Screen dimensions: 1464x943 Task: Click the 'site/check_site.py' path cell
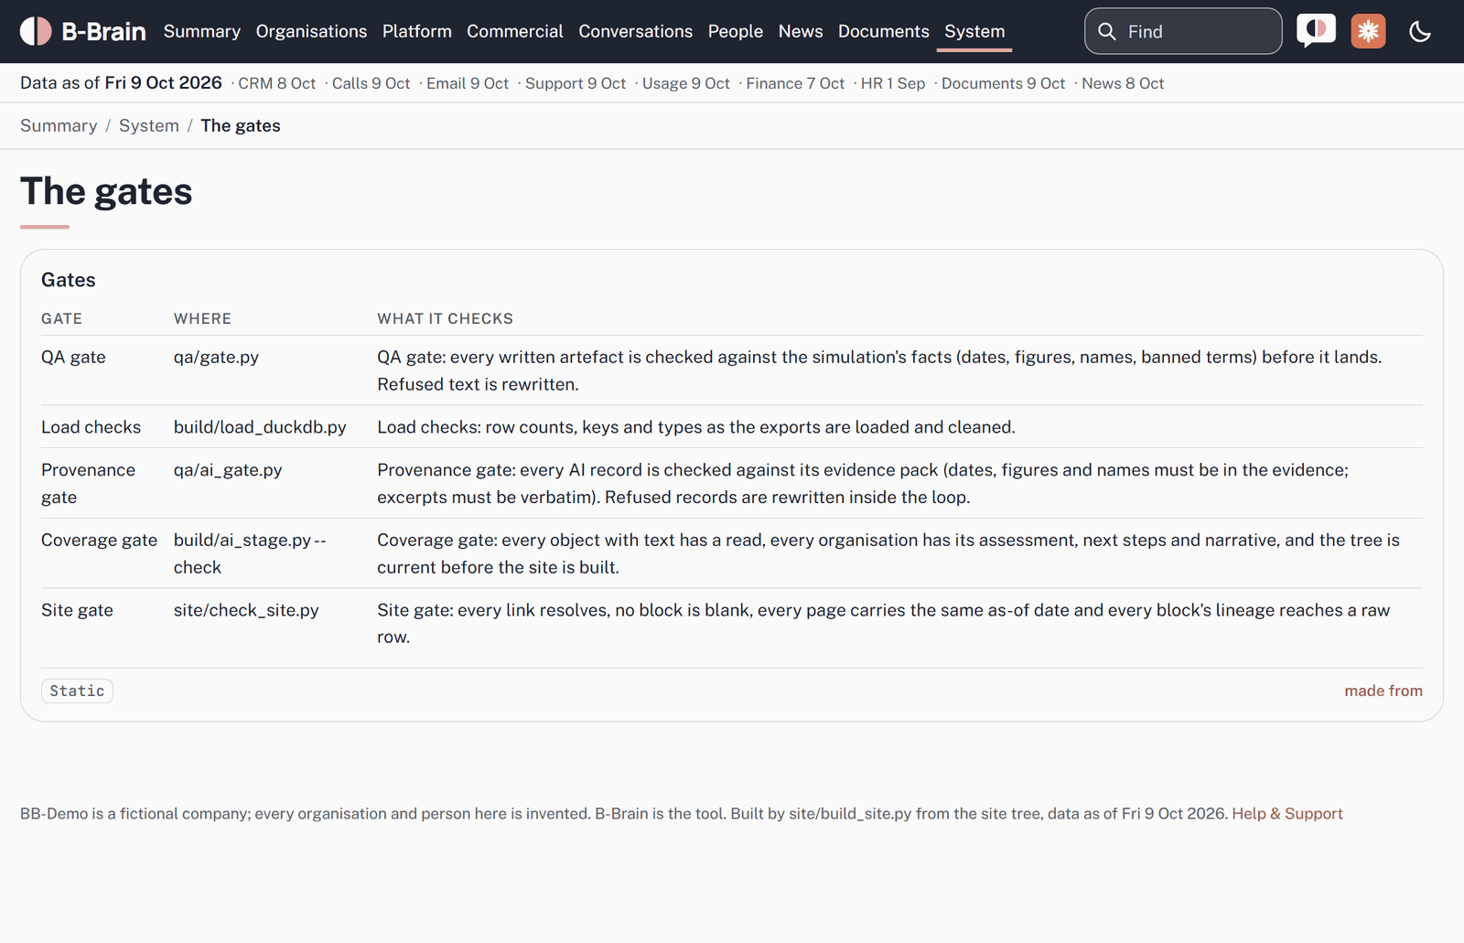pyautogui.click(x=246, y=610)
